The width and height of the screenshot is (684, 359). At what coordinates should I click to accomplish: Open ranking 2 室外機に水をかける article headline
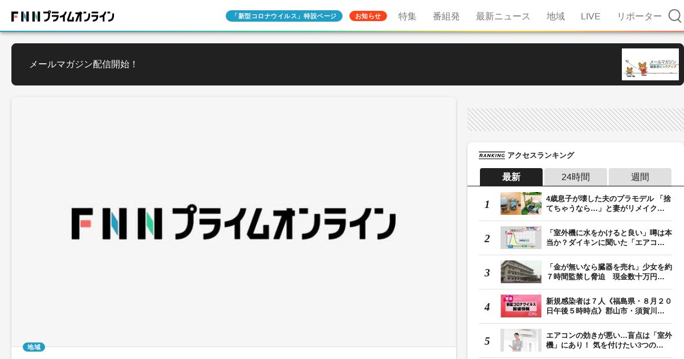click(609, 238)
